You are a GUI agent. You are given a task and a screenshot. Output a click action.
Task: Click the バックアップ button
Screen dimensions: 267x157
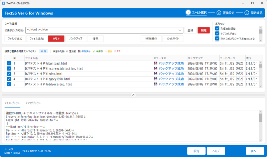point(76,39)
